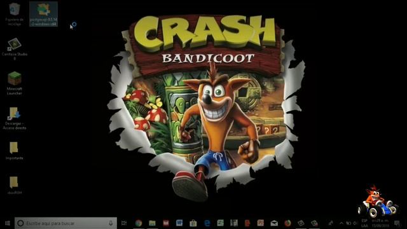This screenshot has width=407, height=229.
Task: Open File Explorer from the taskbar
Action: [152, 223]
